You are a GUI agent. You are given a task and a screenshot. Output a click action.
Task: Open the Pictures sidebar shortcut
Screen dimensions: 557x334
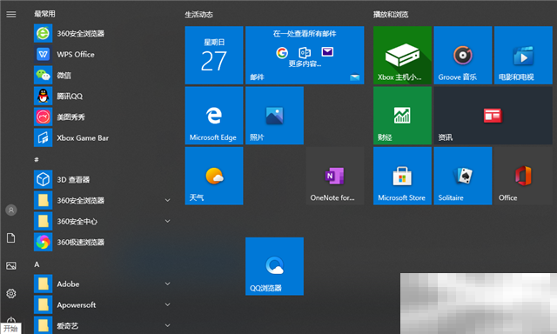[11, 265]
